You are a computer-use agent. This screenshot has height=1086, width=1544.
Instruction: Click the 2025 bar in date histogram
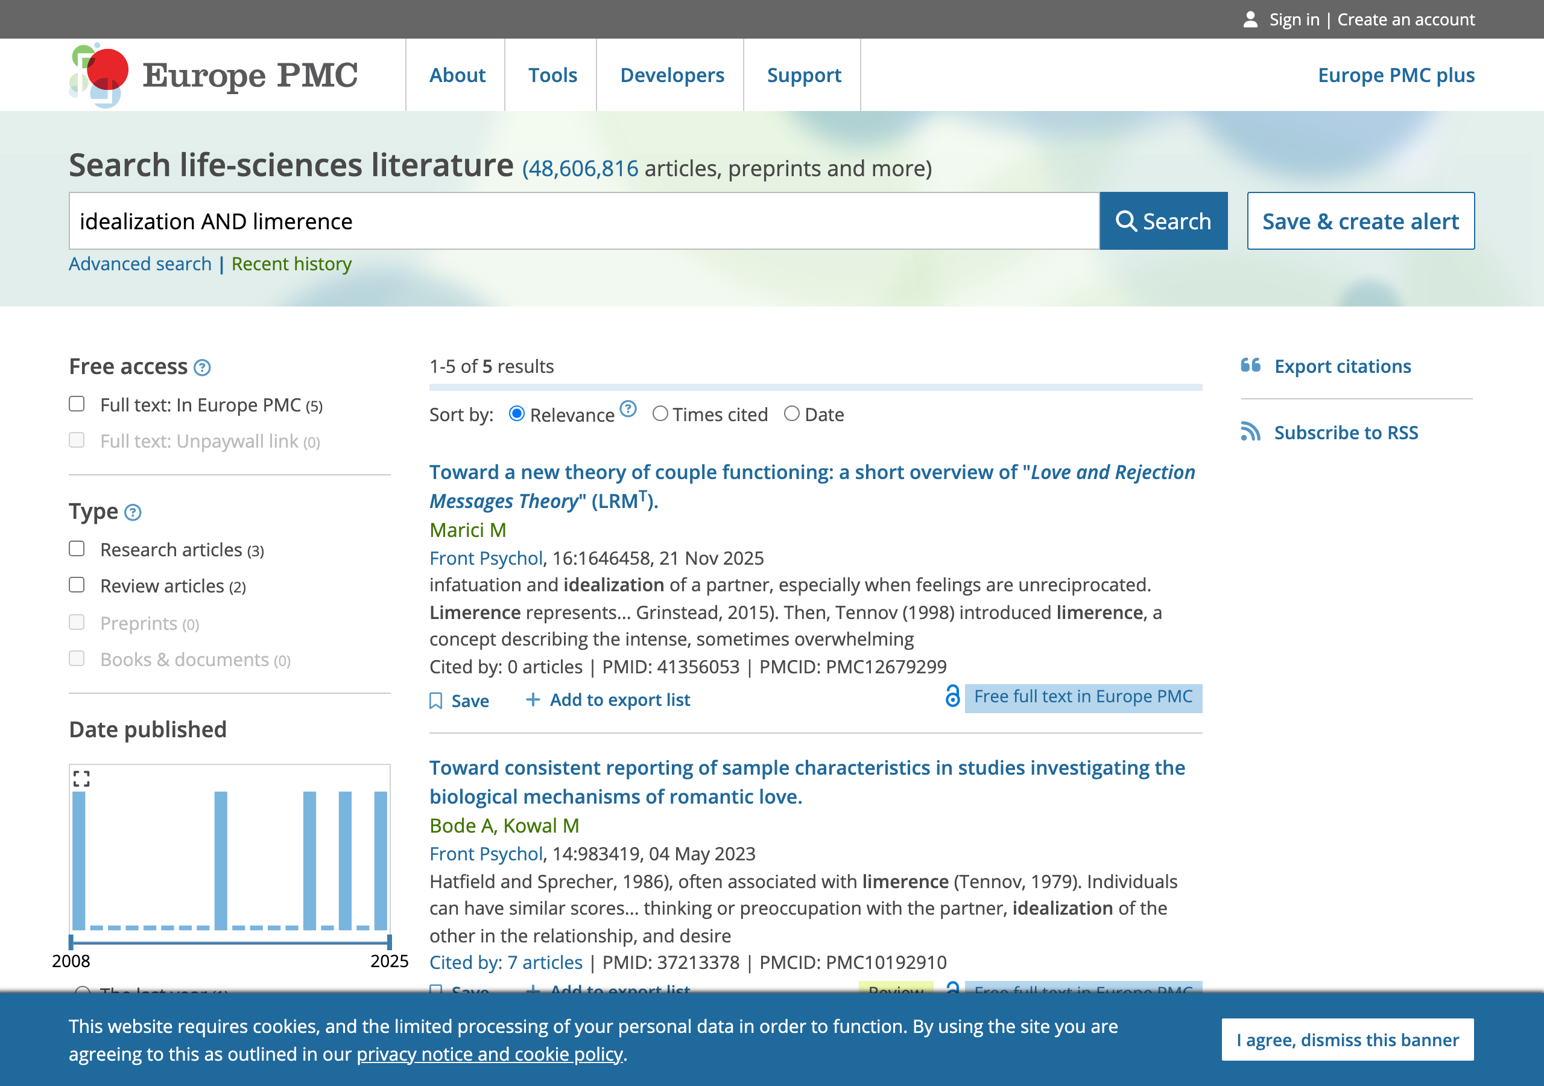click(381, 860)
